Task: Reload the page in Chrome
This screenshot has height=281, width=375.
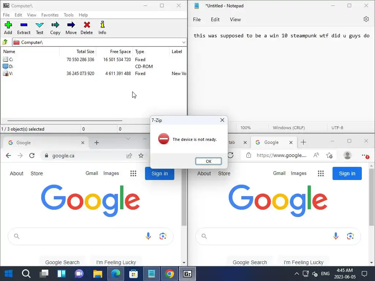Action: [x=32, y=156]
